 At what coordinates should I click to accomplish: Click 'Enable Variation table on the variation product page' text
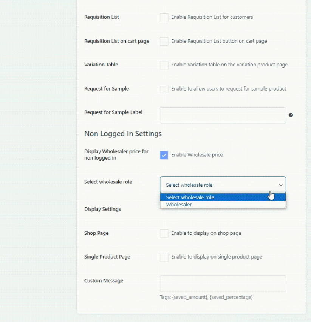tap(229, 65)
